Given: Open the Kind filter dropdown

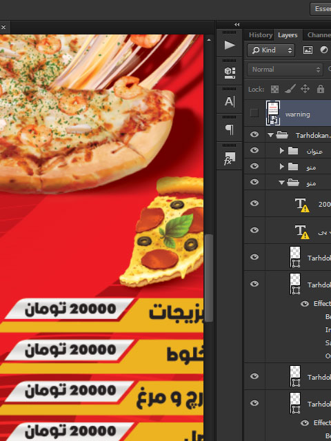Looking at the screenshot, I should pyautogui.click(x=271, y=50).
